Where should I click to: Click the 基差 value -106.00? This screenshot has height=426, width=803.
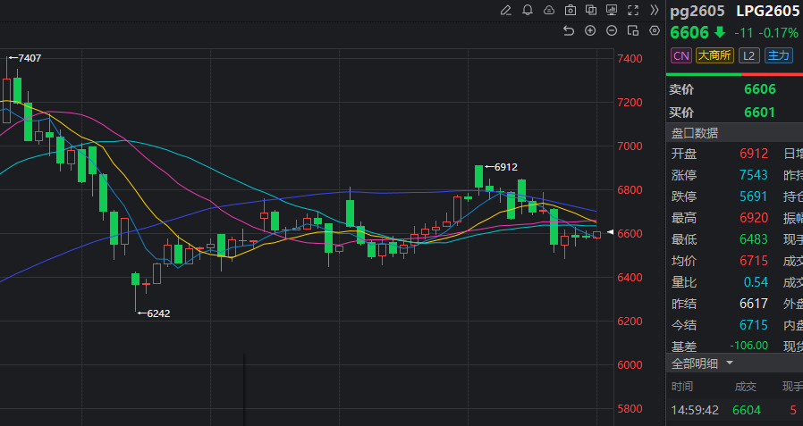coord(748,346)
